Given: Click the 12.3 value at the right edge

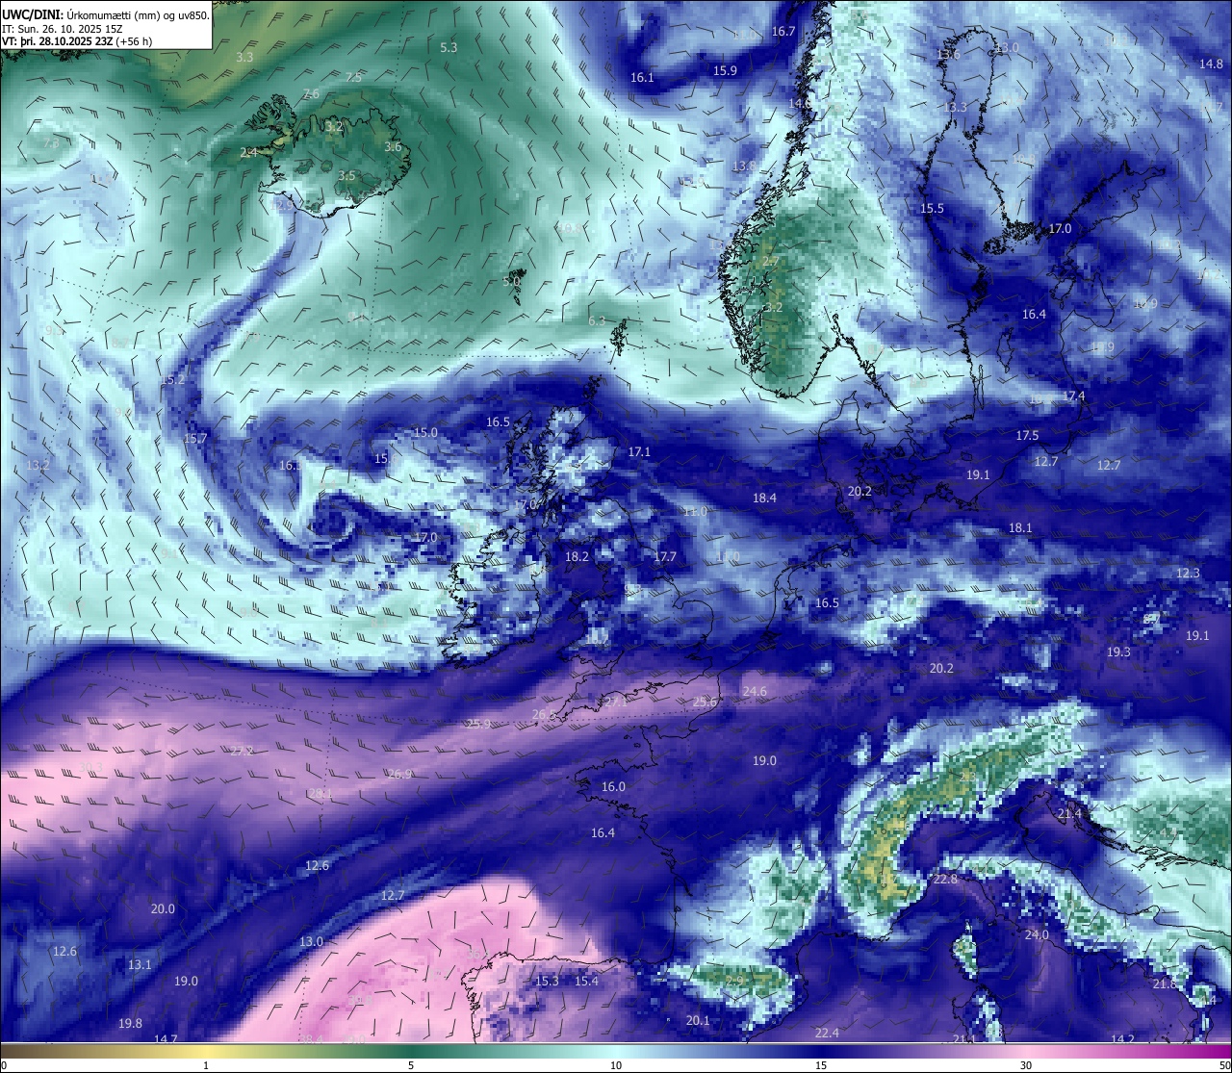Looking at the screenshot, I should tap(1188, 573).
